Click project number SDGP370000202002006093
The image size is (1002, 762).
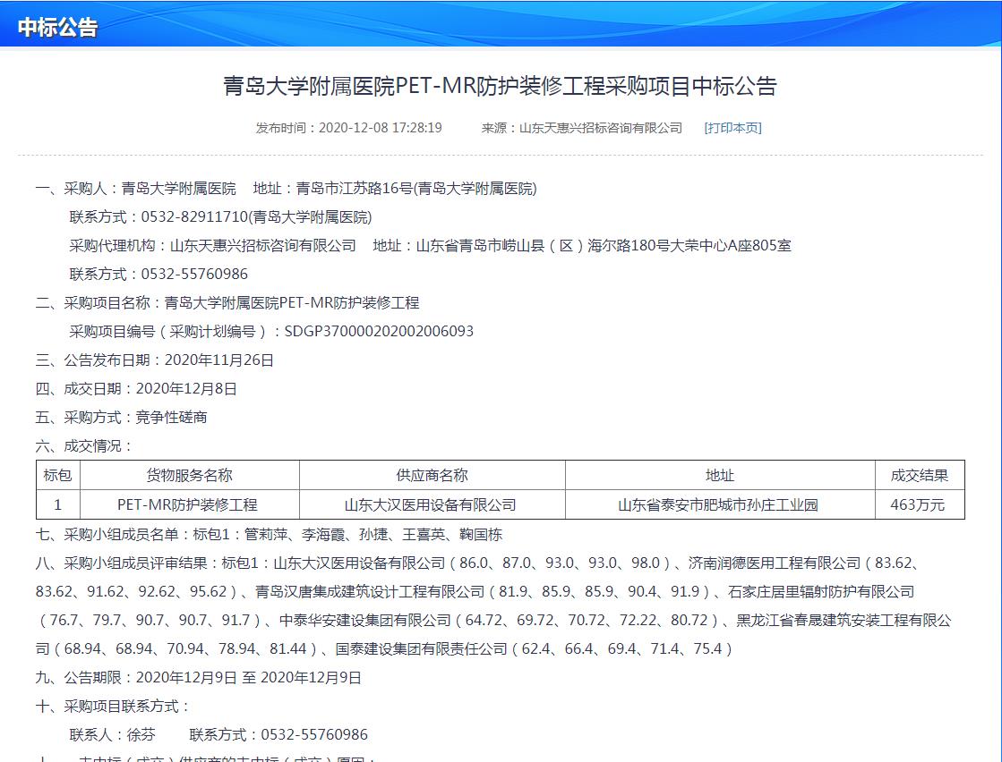[379, 331]
